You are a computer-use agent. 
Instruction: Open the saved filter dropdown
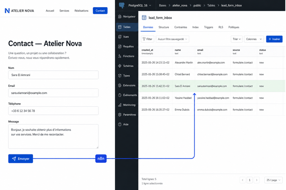[x=172, y=39]
